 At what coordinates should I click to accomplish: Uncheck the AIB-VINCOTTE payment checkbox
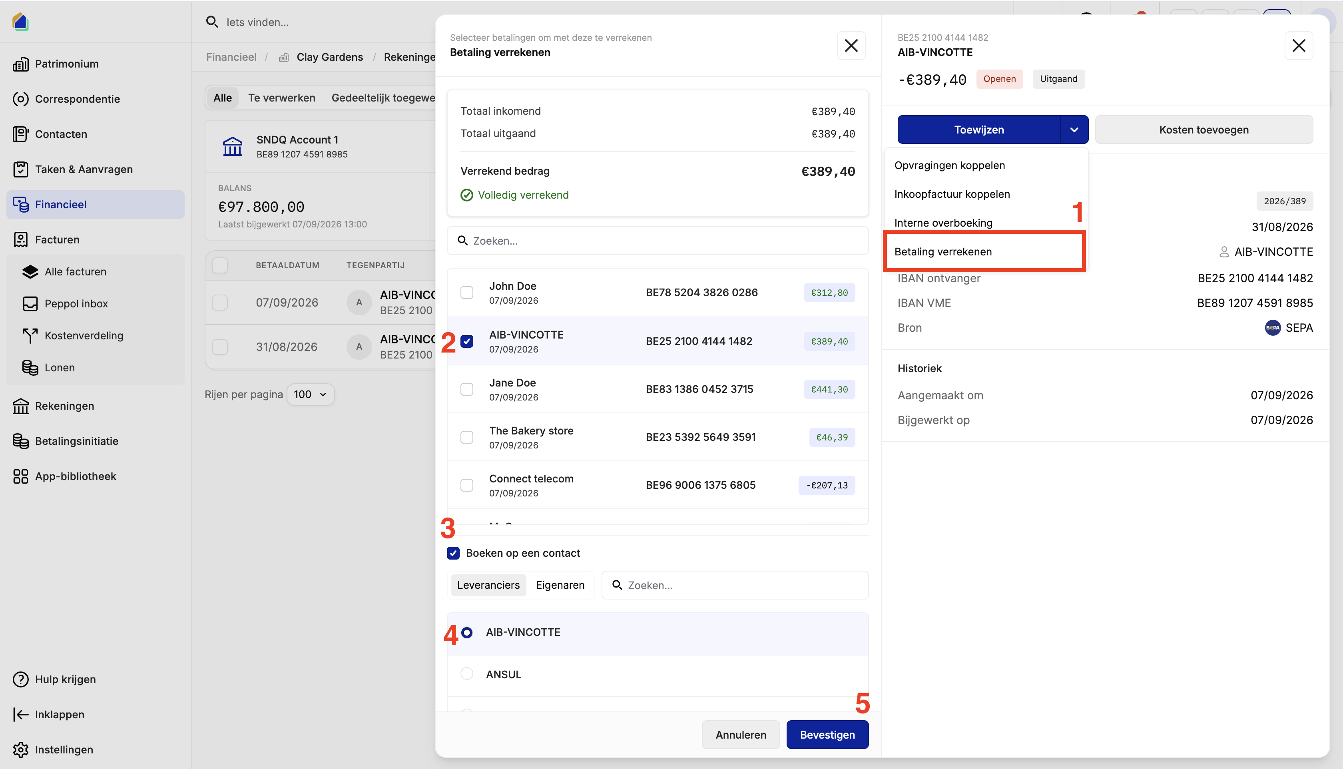pos(467,341)
